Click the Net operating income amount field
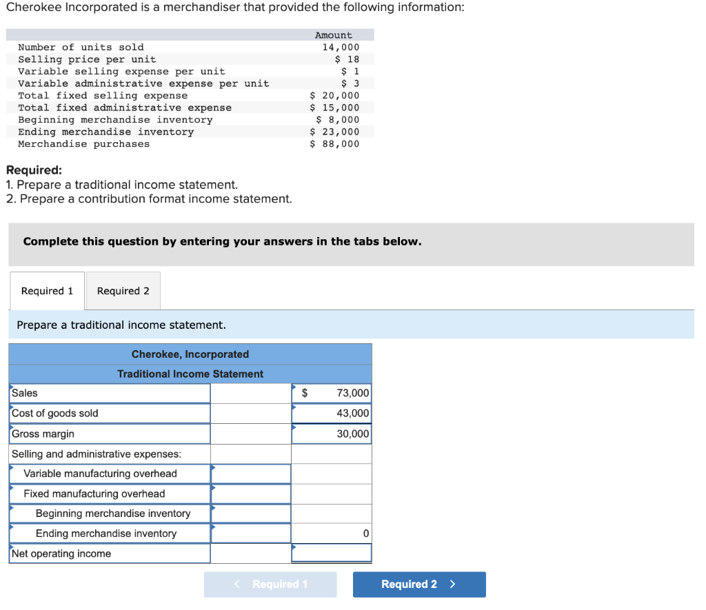Image resolution: width=706 pixels, height=610 pixels. click(332, 553)
